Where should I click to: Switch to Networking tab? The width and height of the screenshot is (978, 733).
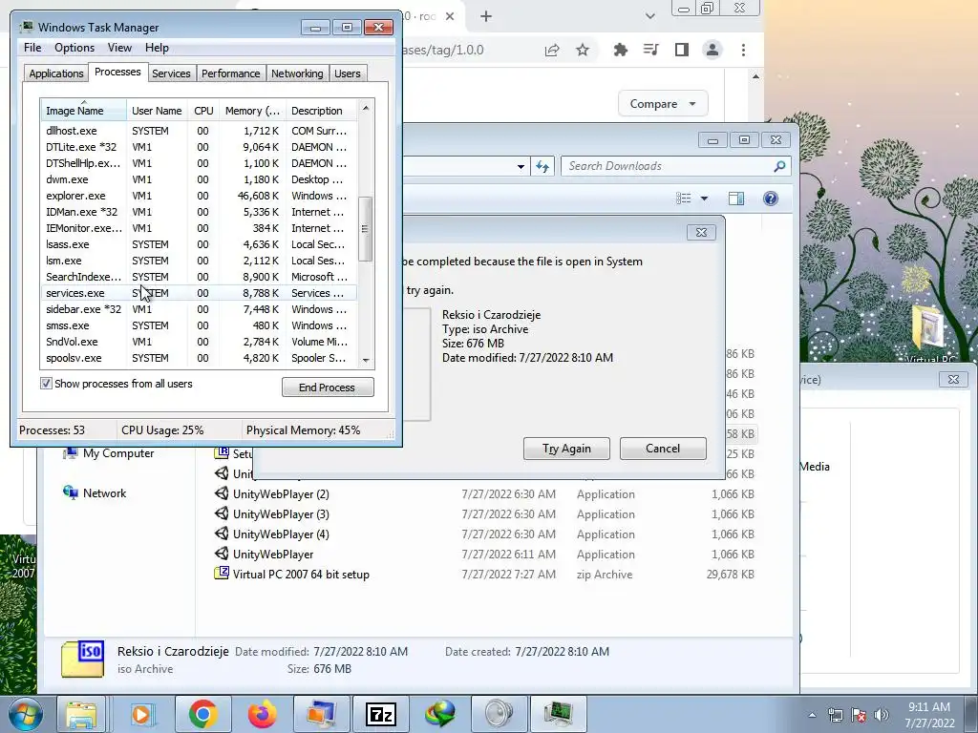tap(297, 73)
